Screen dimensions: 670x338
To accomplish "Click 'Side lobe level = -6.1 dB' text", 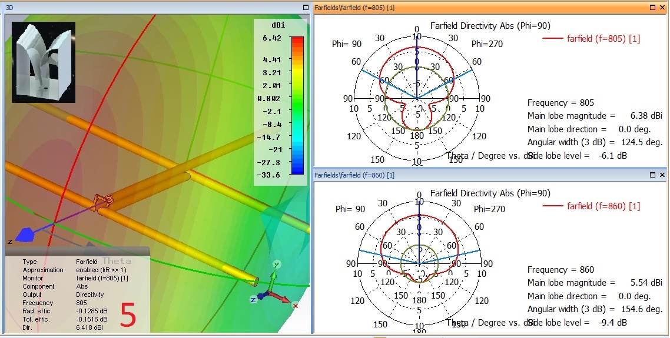I will point(578,156).
